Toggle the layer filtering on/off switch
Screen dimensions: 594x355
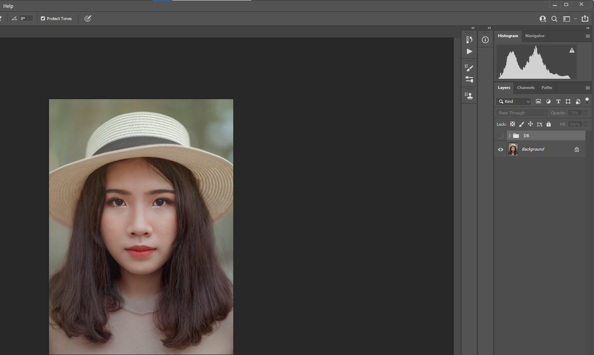click(x=587, y=101)
